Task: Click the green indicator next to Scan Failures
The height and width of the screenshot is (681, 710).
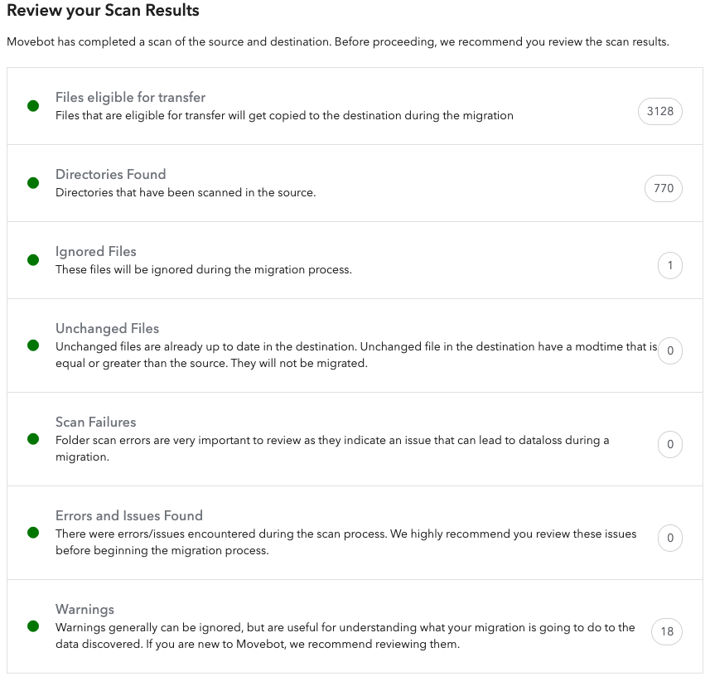Action: coord(32,439)
